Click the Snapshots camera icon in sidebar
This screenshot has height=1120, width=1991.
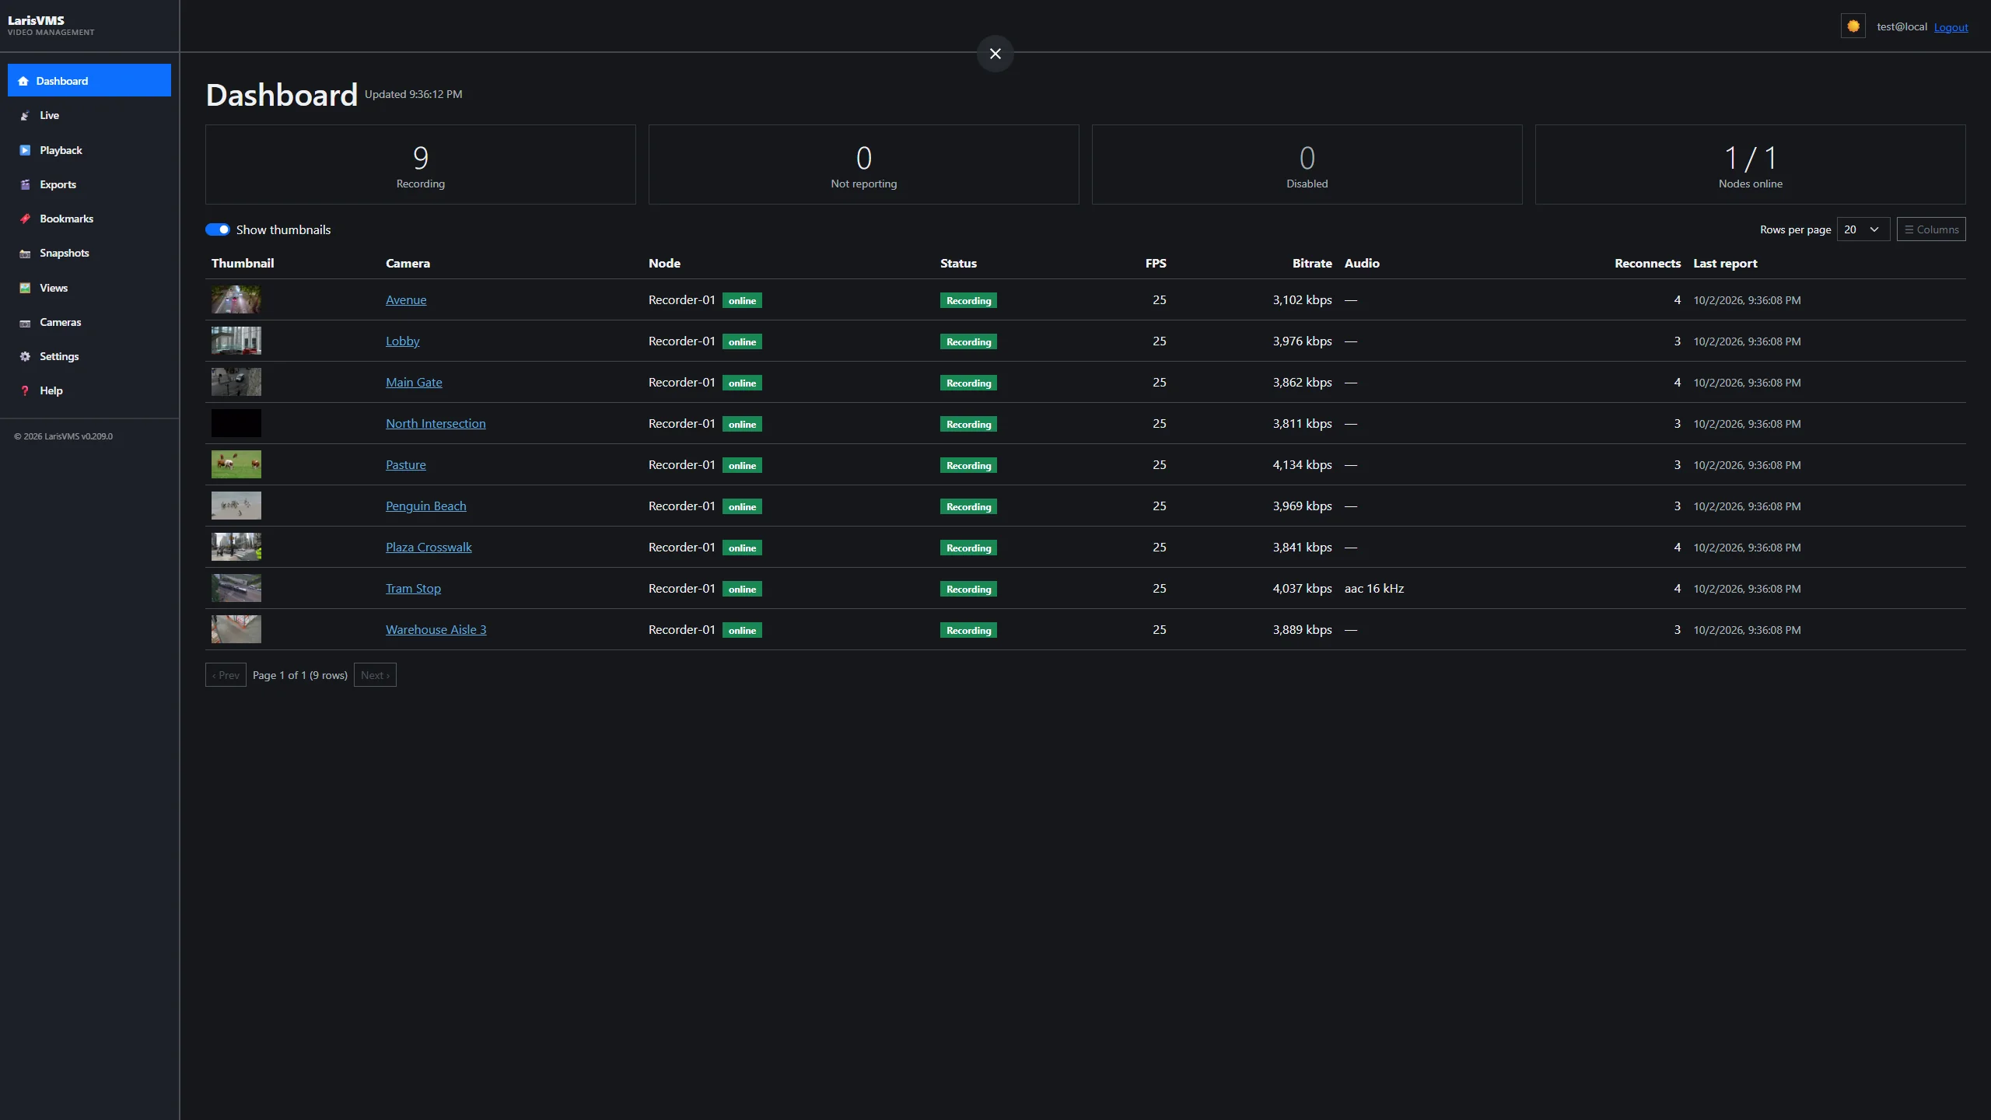click(25, 254)
